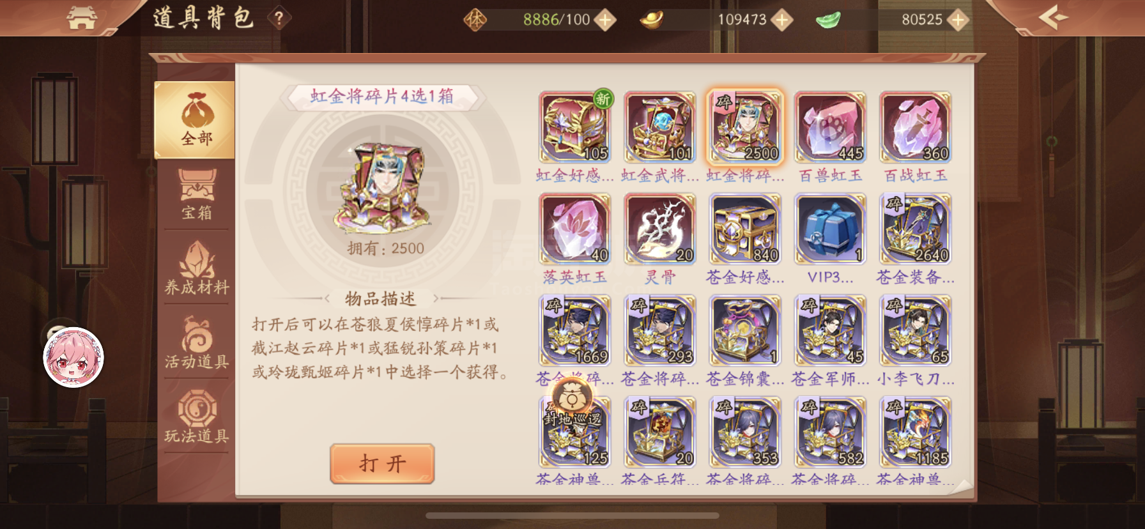This screenshot has width=1145, height=529.
Task: Switch to the 养成材料 tab
Action: (x=197, y=269)
